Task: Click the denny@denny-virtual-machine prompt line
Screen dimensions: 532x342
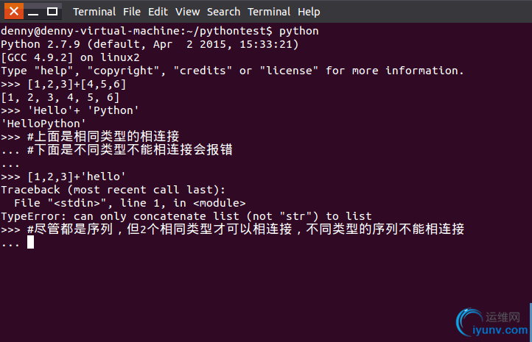Action: pyautogui.click(x=159, y=31)
